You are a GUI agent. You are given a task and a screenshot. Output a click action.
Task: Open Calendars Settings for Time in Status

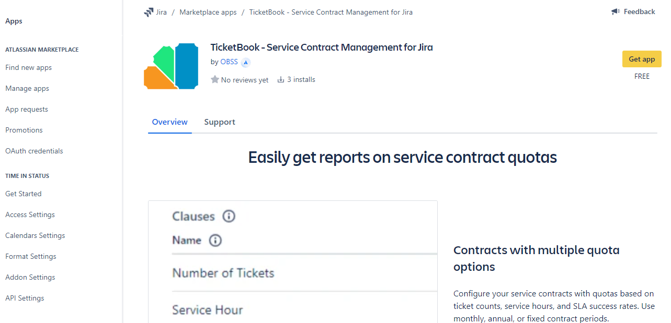click(x=35, y=236)
